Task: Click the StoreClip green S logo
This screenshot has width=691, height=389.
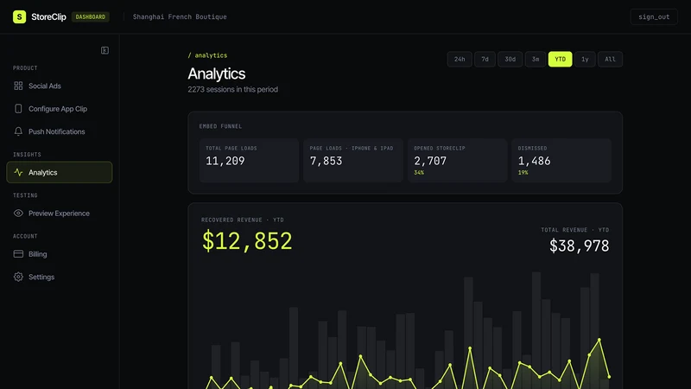Action: pos(19,16)
